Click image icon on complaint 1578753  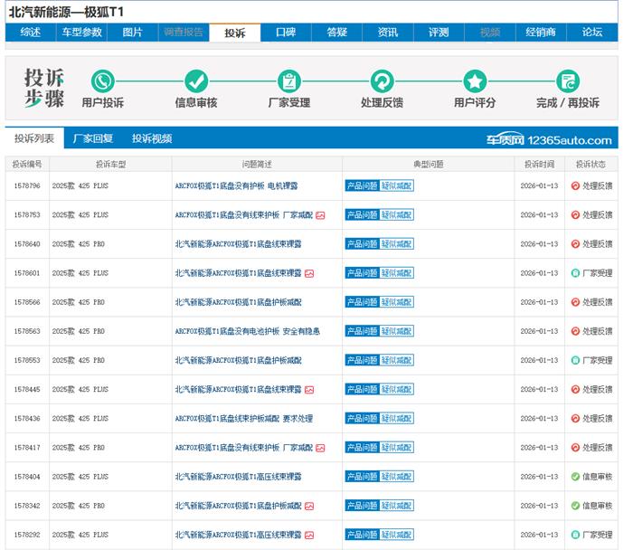point(320,215)
